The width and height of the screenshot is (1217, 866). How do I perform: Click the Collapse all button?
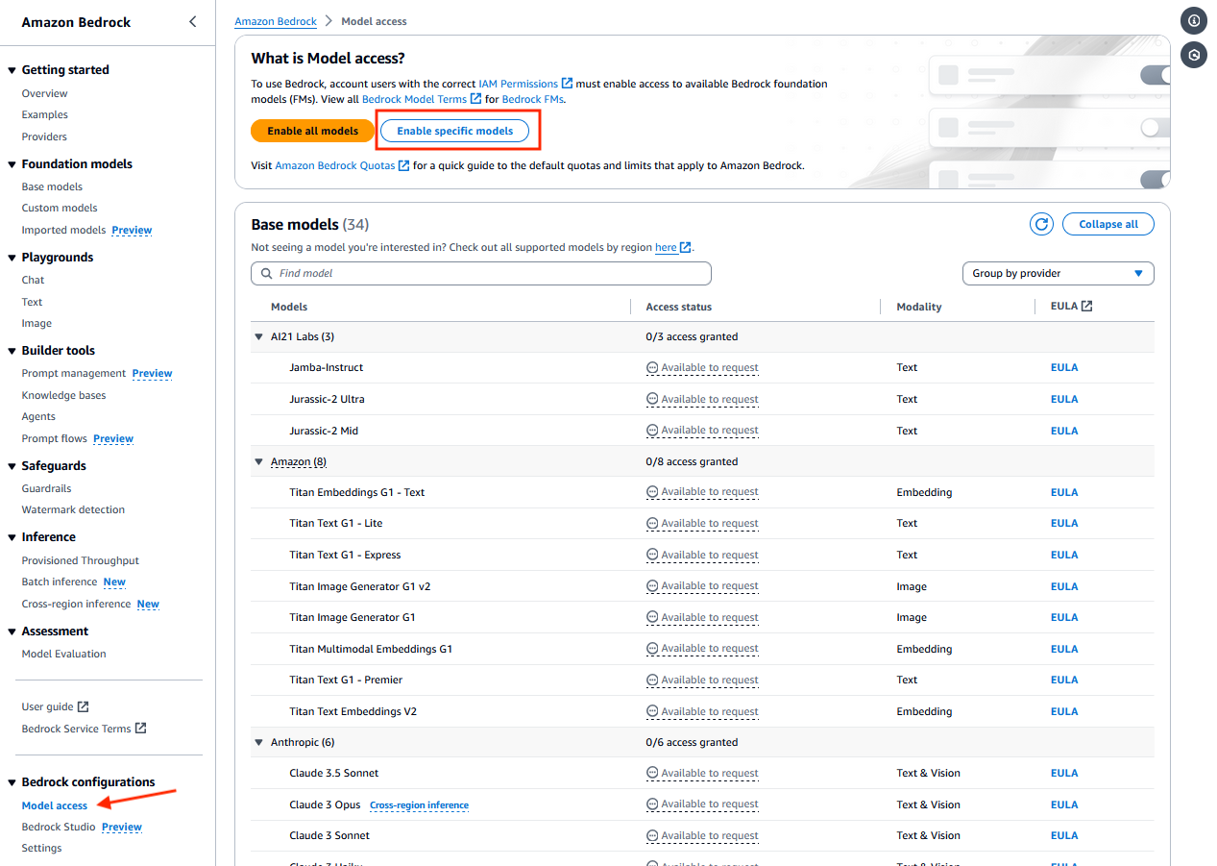[1108, 224]
